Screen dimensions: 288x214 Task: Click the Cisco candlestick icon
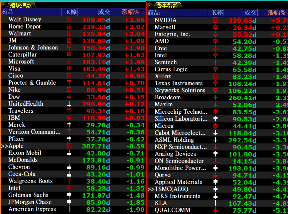[x=69, y=76]
